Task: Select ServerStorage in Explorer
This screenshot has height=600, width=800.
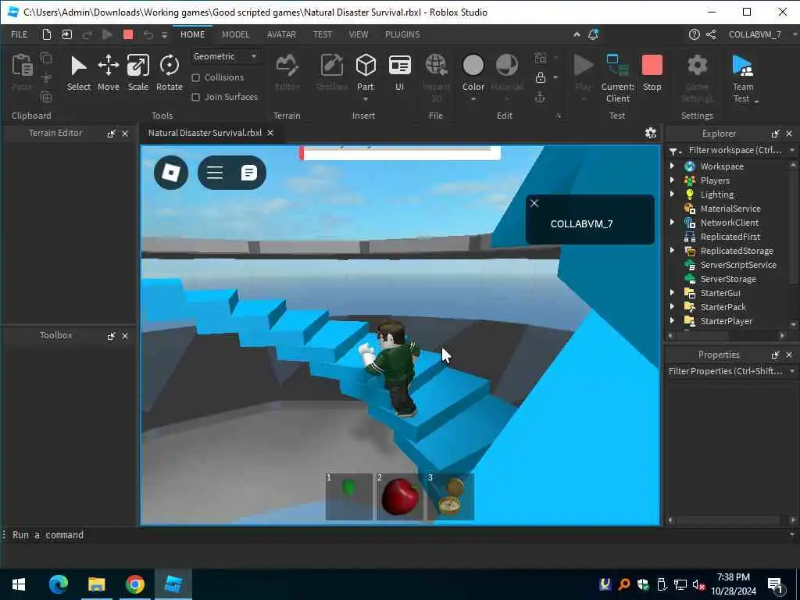Action: [x=727, y=279]
